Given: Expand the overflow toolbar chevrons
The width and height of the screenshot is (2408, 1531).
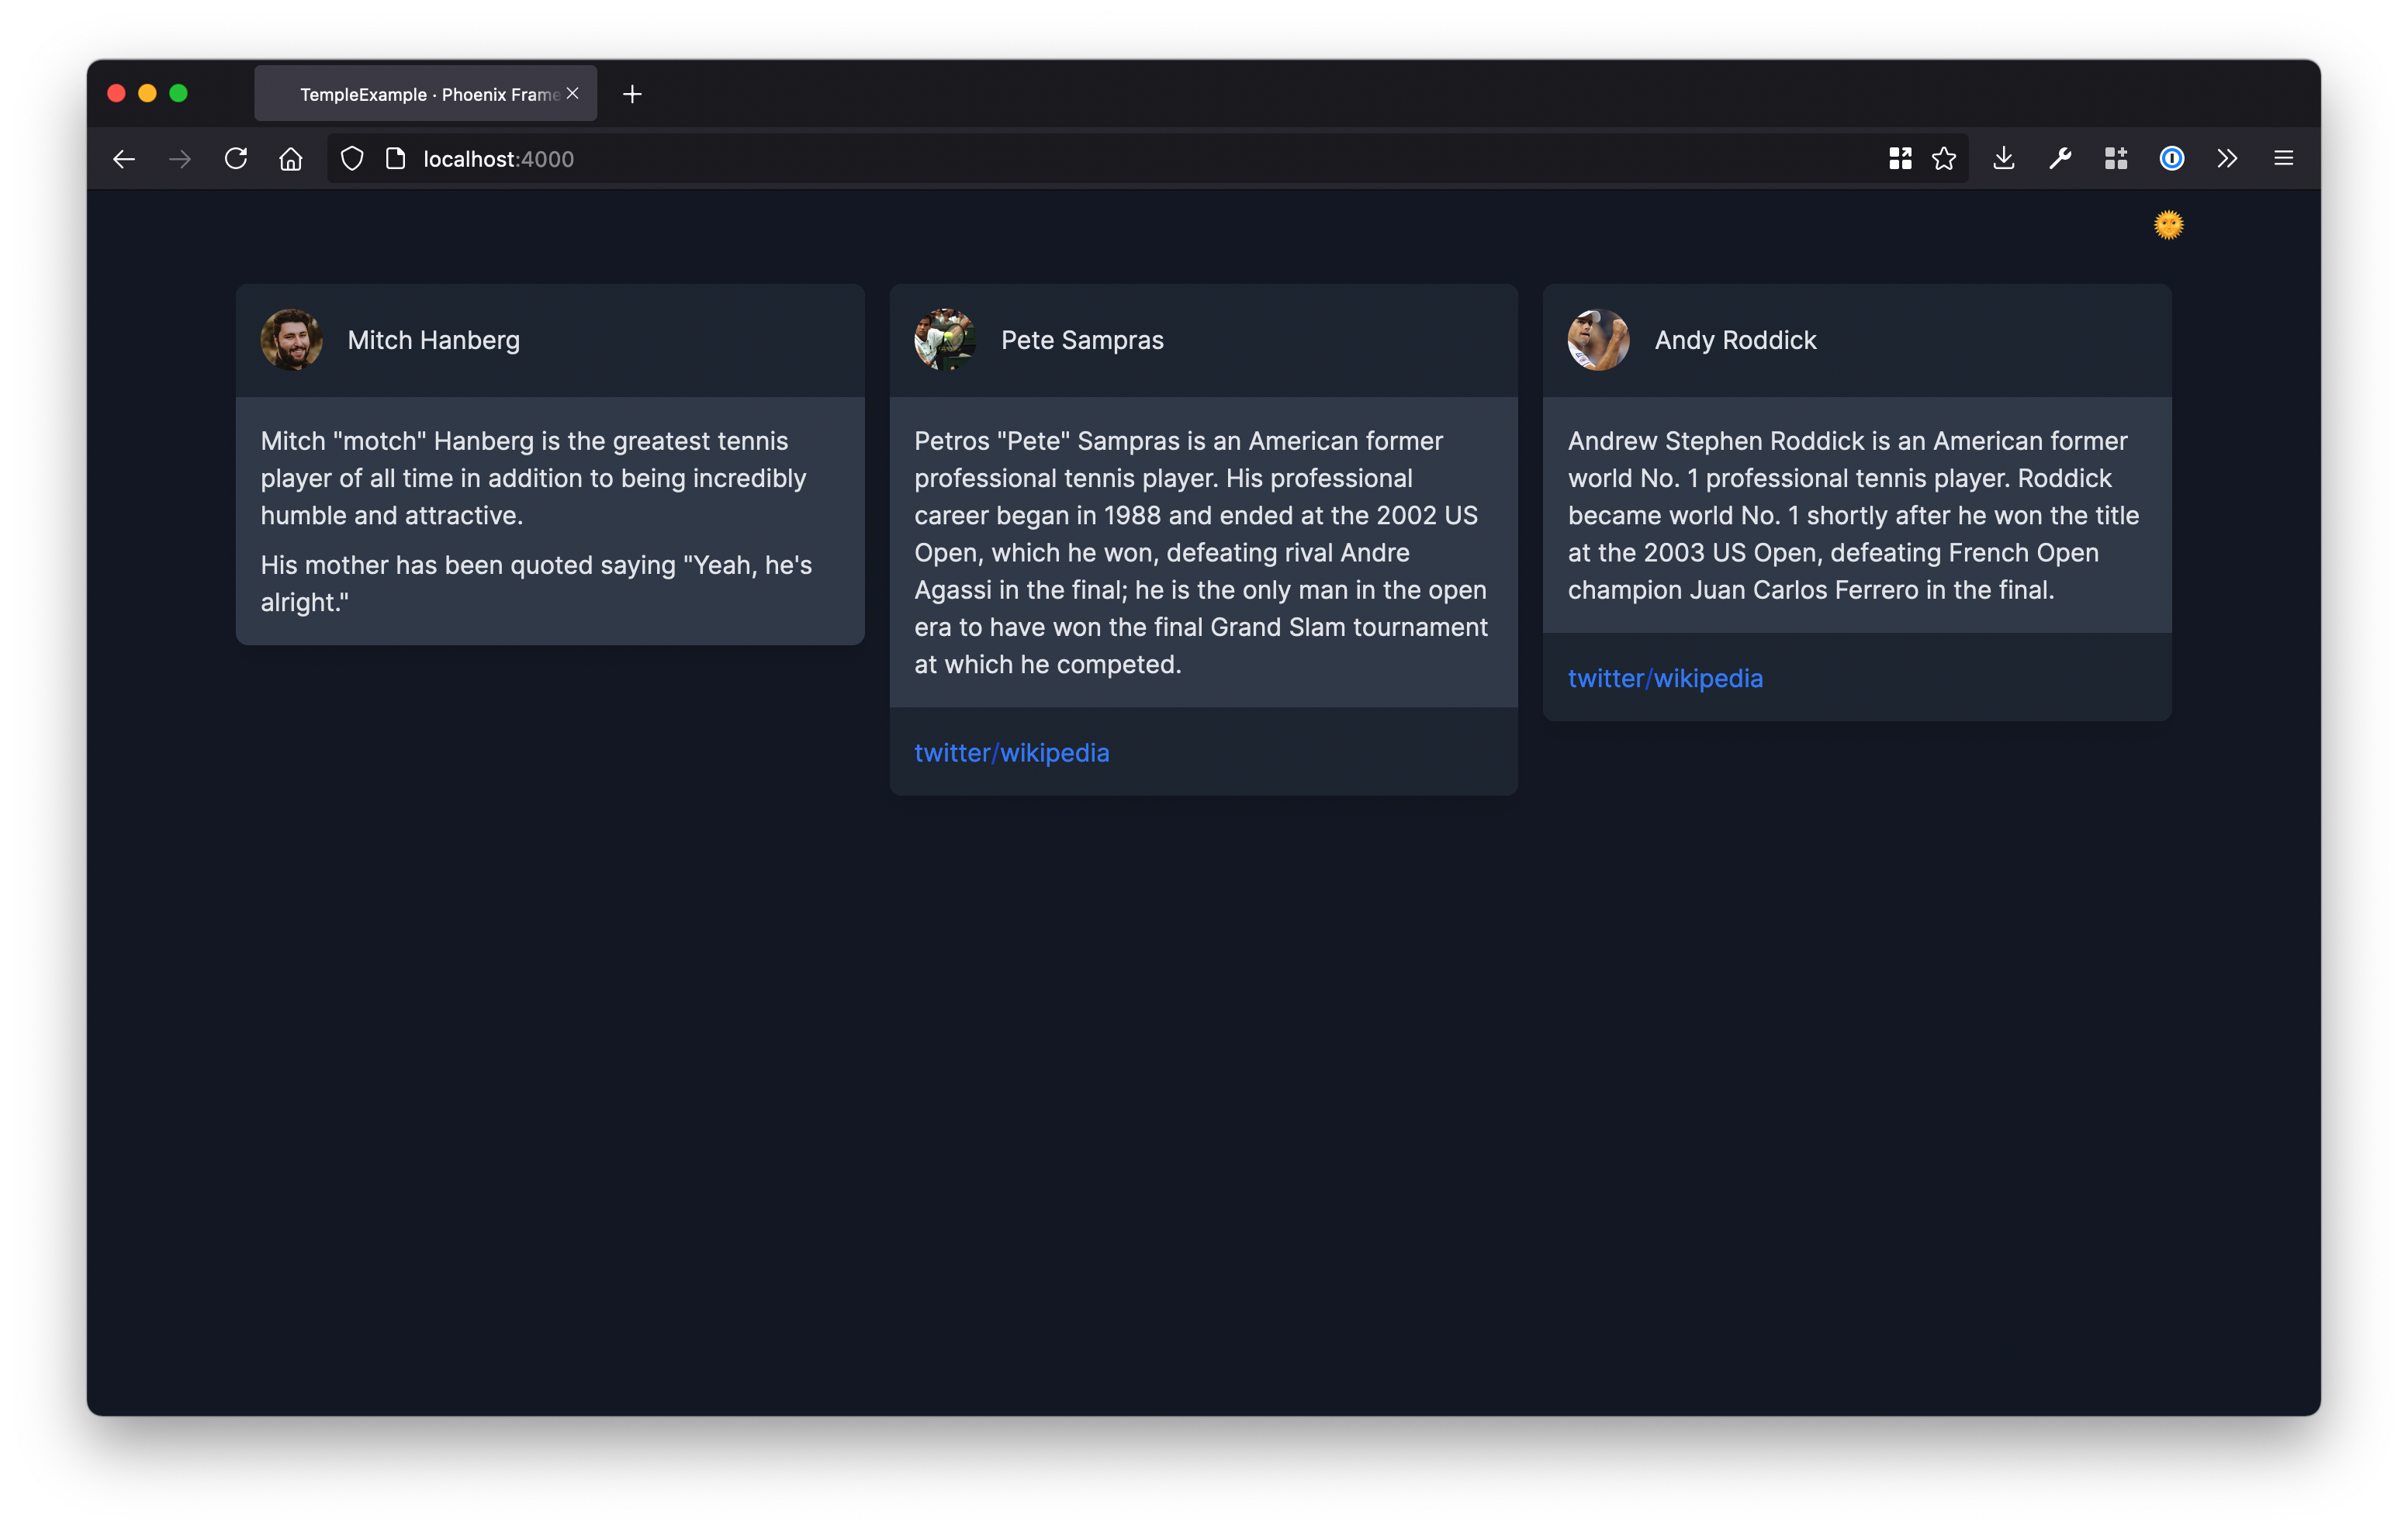Looking at the screenshot, I should click(2227, 159).
